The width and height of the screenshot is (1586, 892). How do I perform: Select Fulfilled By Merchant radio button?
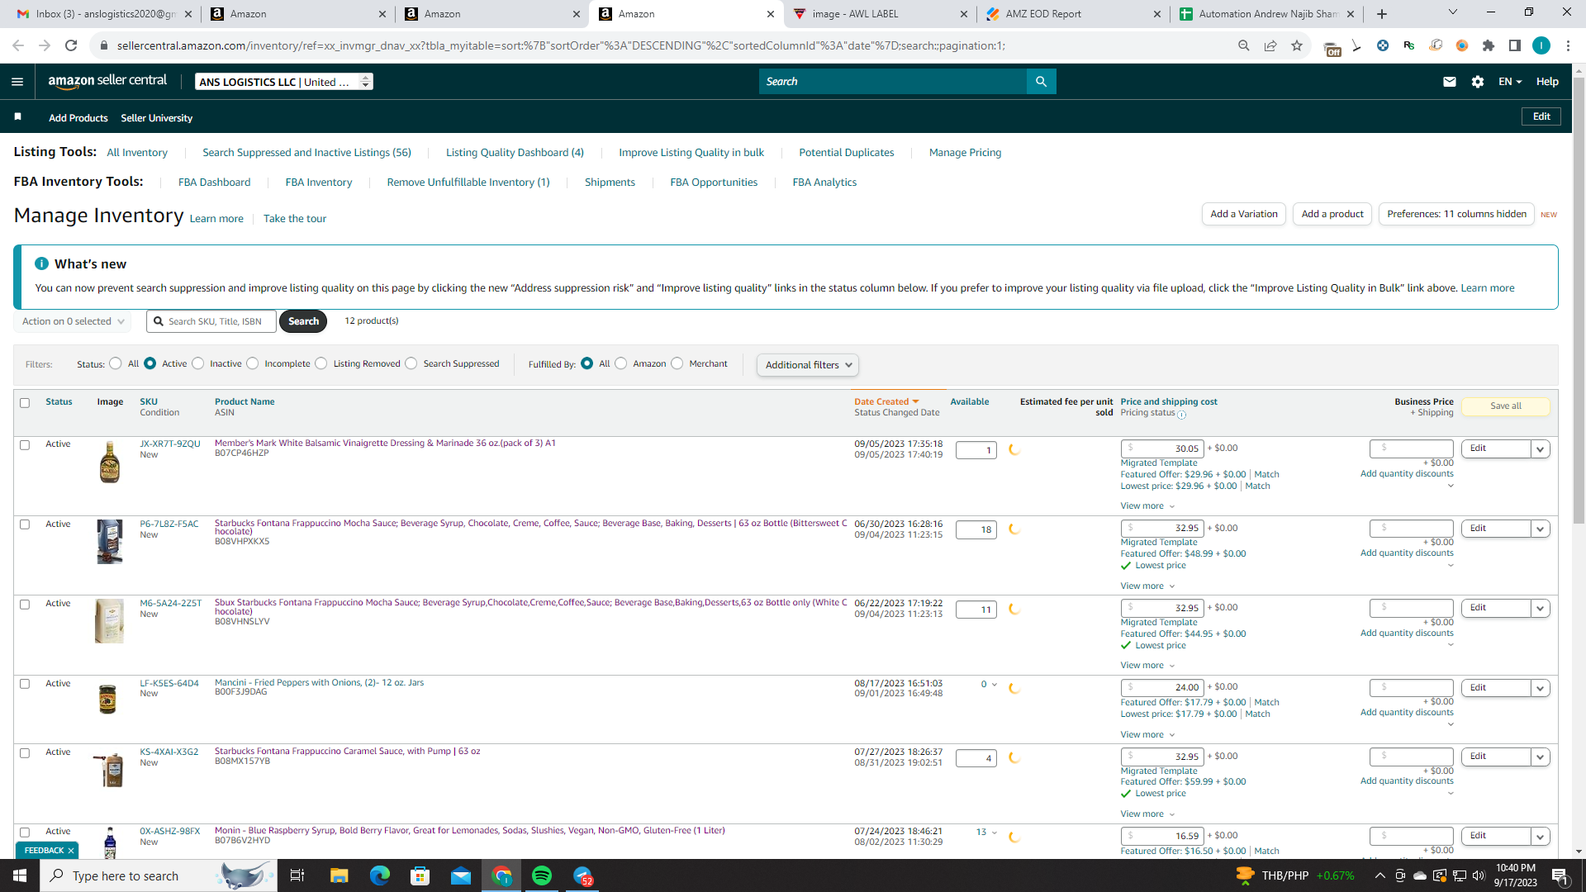point(677,363)
